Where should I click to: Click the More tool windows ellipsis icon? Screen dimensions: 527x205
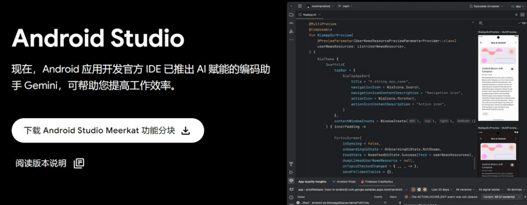(x=291, y=40)
